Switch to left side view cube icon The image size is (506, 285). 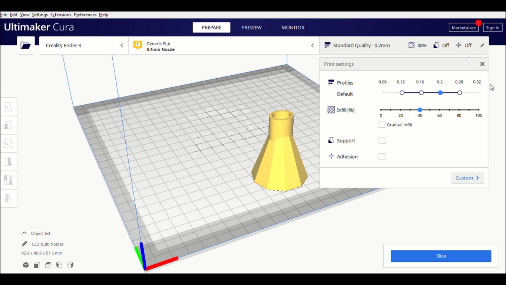point(59,265)
